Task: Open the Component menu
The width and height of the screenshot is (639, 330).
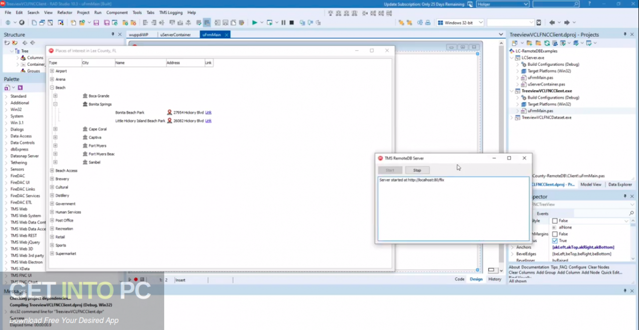Action: [117, 12]
